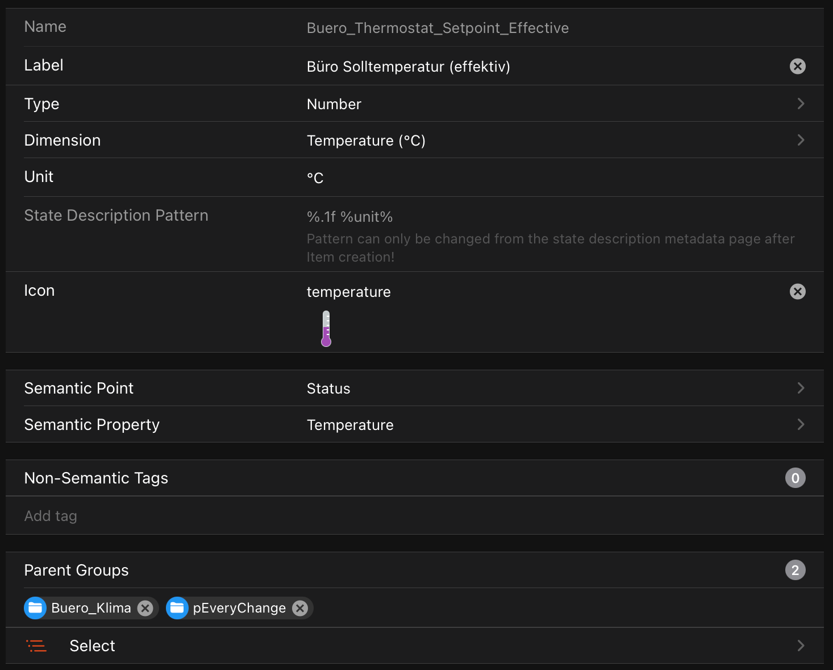Remove pEveryChange parent group chip
Screen dimensions: 833x670
click(300, 608)
